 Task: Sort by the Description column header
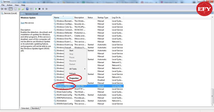coord(80,18)
